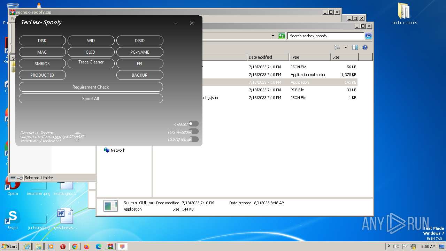The width and height of the screenshot is (446, 251).
Task: Open Chrome from the taskbar
Action: (75, 246)
